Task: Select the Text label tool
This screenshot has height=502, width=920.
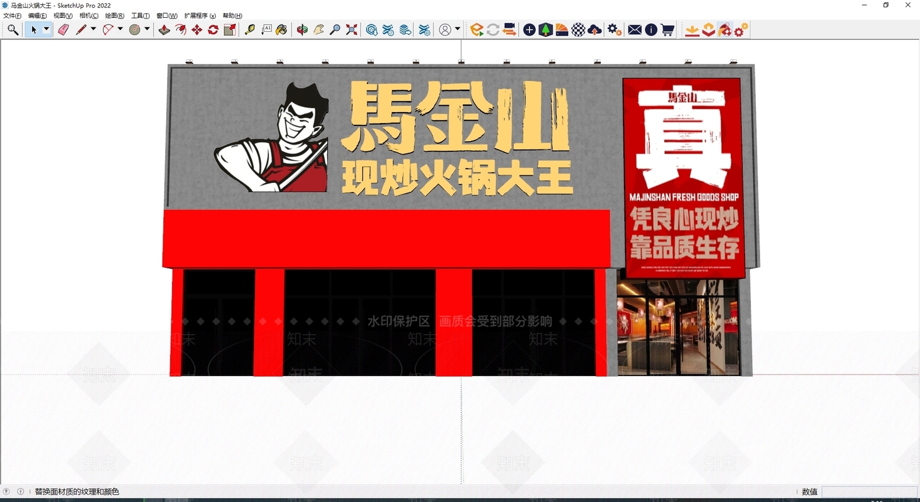Action: click(266, 30)
